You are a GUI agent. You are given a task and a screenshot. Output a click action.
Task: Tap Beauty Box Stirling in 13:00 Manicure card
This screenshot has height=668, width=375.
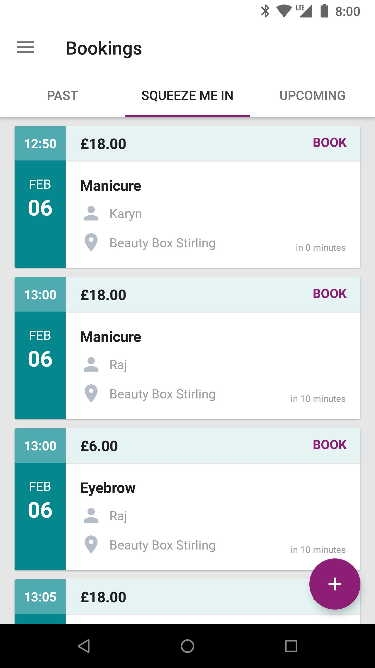click(x=162, y=394)
